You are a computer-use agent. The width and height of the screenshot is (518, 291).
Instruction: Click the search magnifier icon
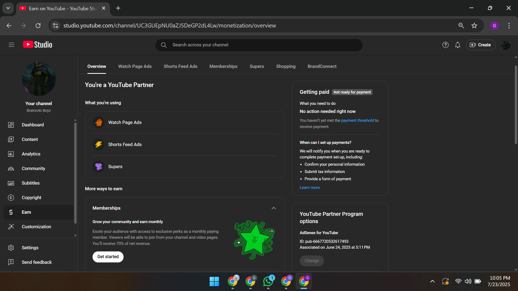(x=164, y=45)
